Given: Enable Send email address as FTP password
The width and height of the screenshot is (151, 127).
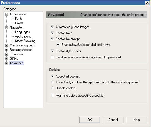Looking at the screenshot, I should click(x=52, y=57).
